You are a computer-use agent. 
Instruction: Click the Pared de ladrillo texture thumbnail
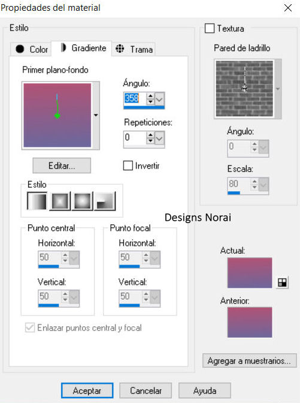point(244,89)
